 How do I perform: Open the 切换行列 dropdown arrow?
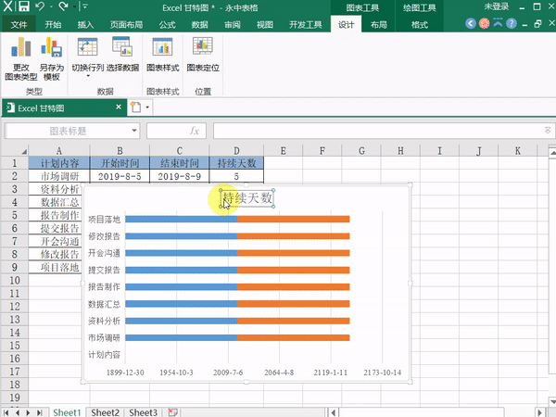click(88, 76)
